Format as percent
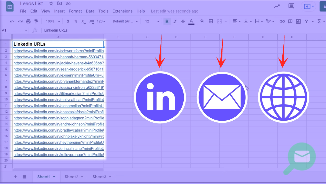This screenshot has width=326, height=184. [x=76, y=21]
